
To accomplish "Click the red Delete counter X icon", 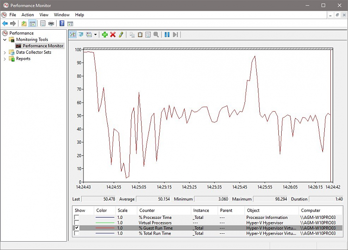I will click(113, 35).
